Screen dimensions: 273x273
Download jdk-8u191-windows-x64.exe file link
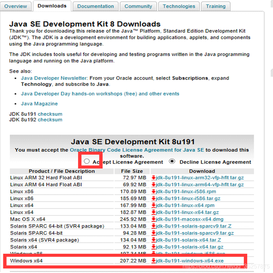[x=190, y=261]
